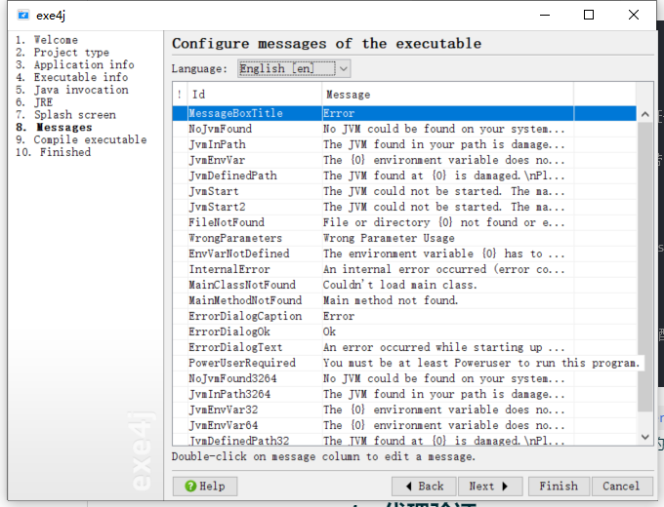Click the green Help question mark icon
The height and width of the screenshot is (507, 664).
pyautogui.click(x=190, y=486)
